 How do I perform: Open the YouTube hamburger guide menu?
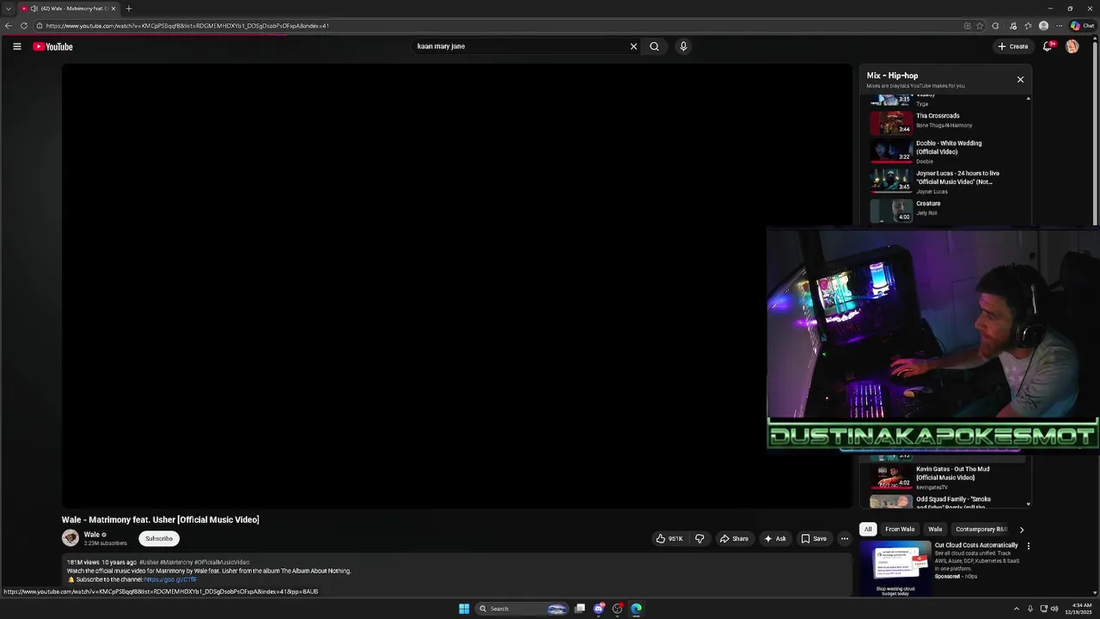17,46
